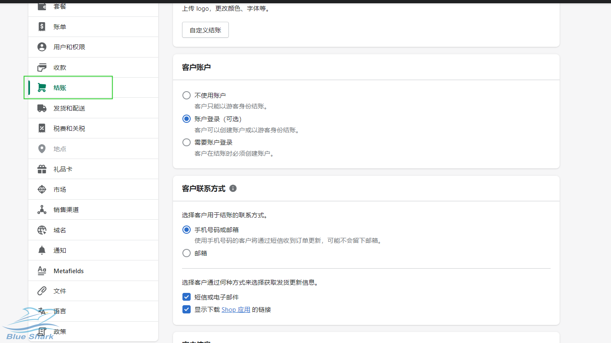The height and width of the screenshot is (343, 611).
Task: Select 邮箱 only contact radio option
Action: [187, 253]
